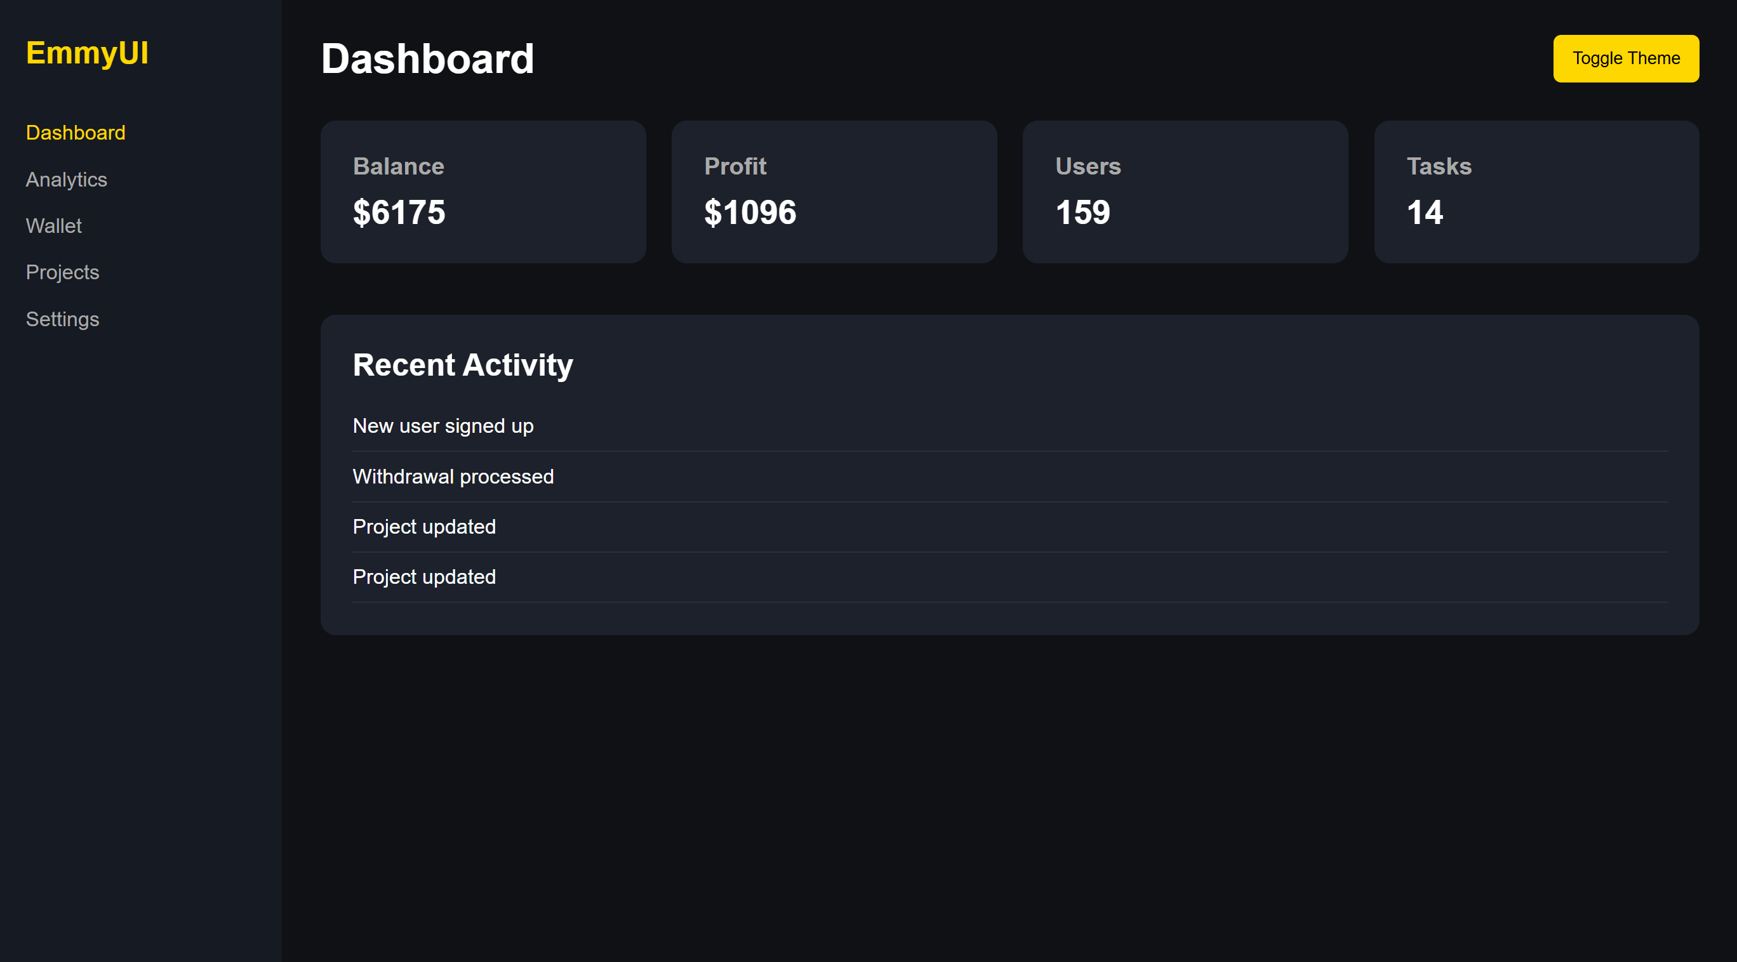
Task: Open the Tasks stat card
Action: [1536, 192]
